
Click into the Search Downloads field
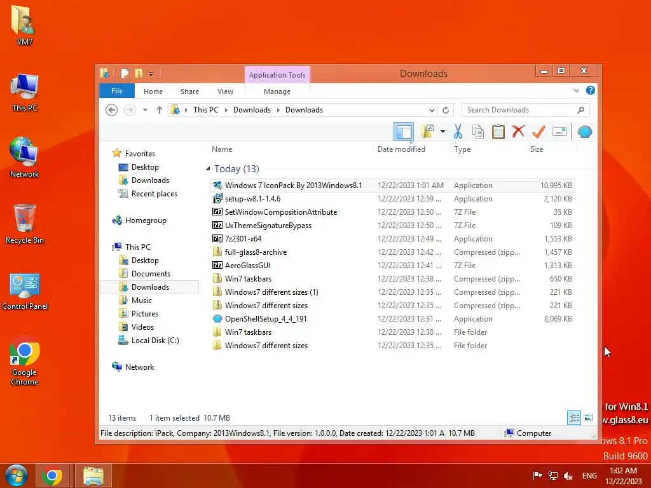click(x=525, y=110)
